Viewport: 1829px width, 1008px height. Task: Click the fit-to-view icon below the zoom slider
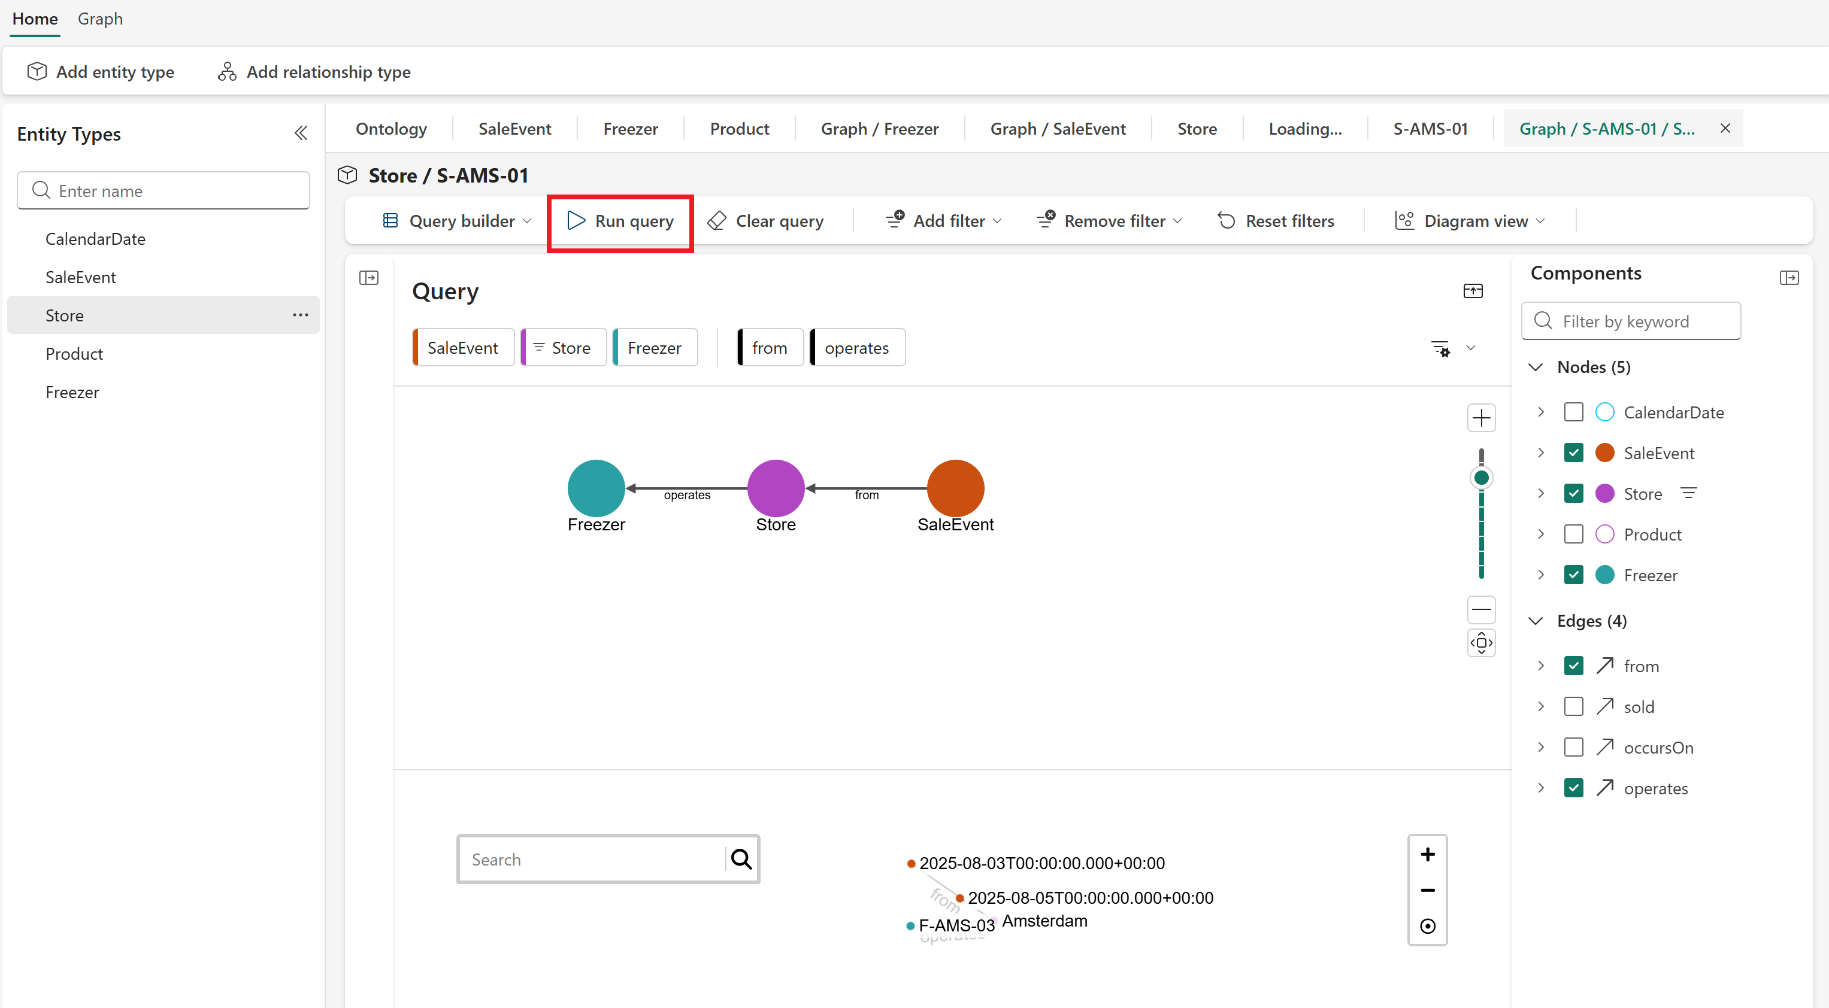tap(1481, 643)
